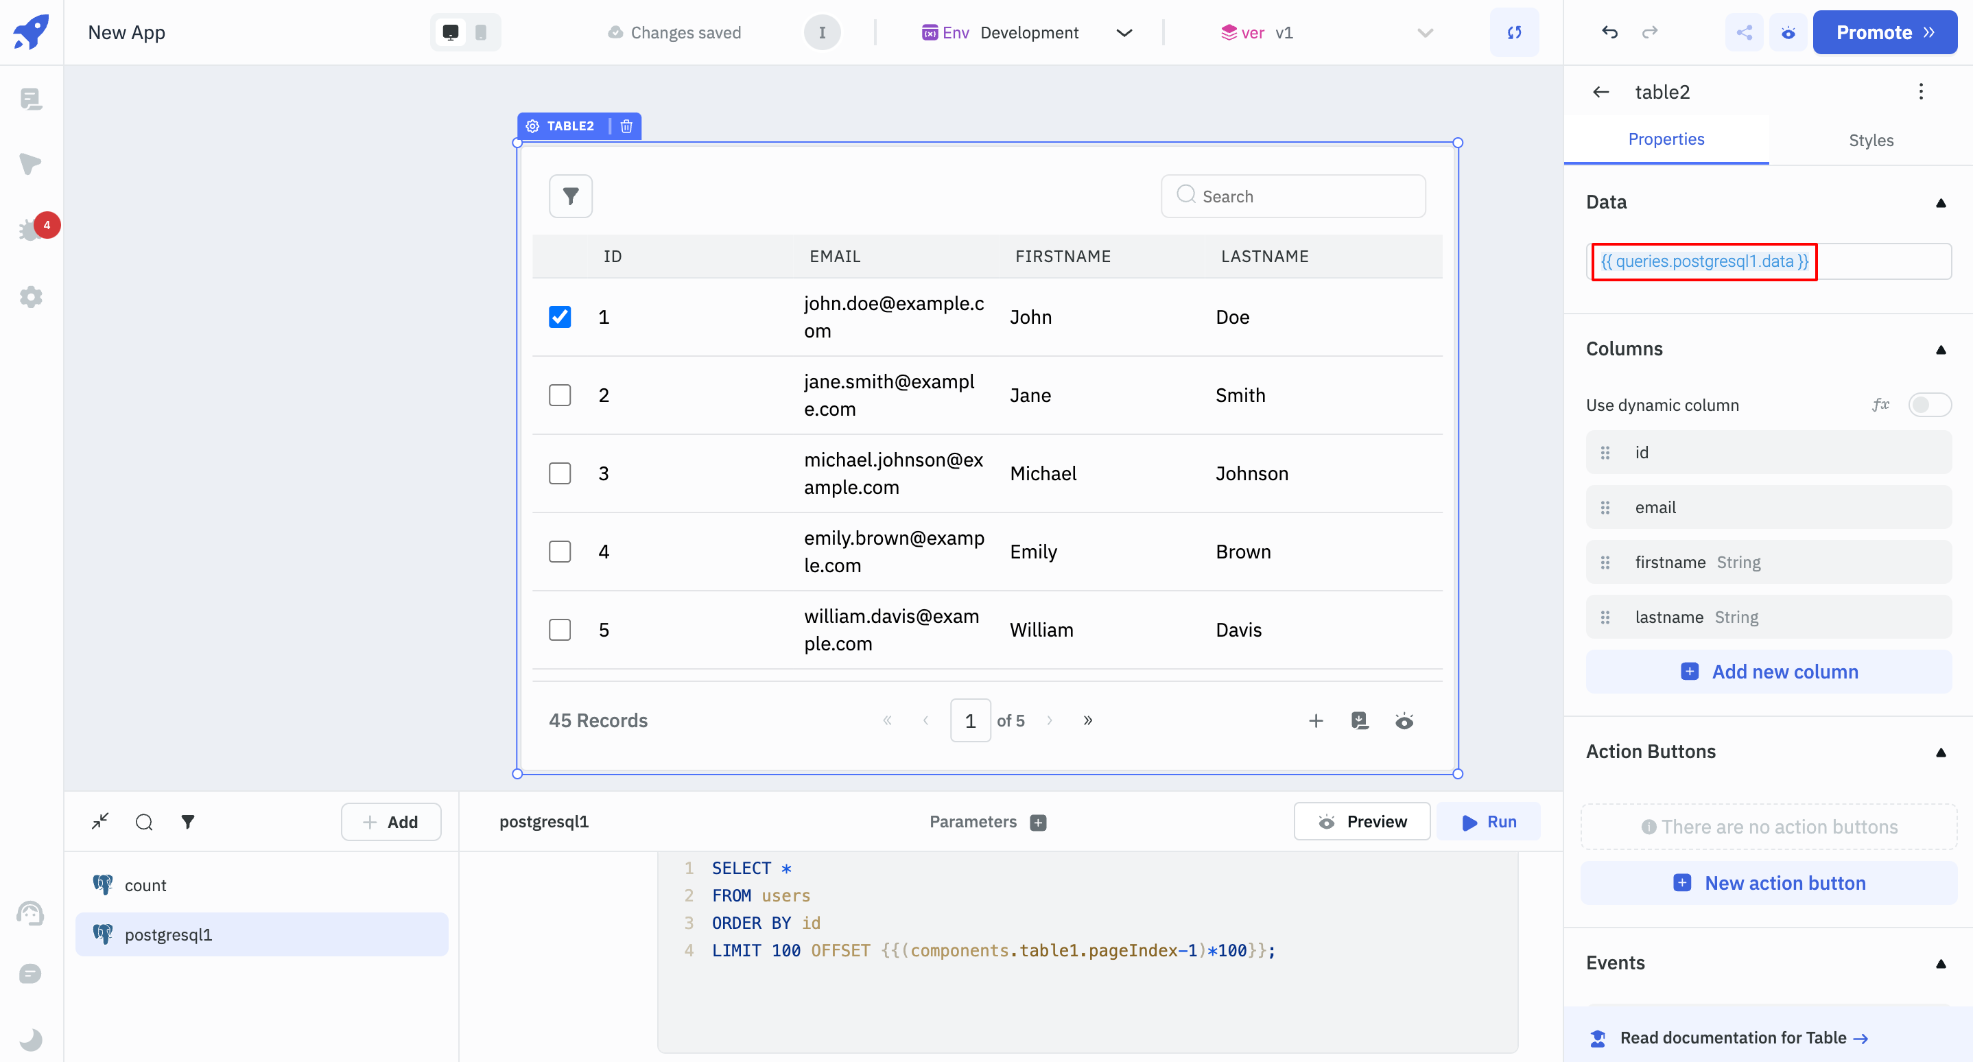The width and height of the screenshot is (1973, 1062).
Task: Click the download table data icon
Action: [x=1360, y=720]
